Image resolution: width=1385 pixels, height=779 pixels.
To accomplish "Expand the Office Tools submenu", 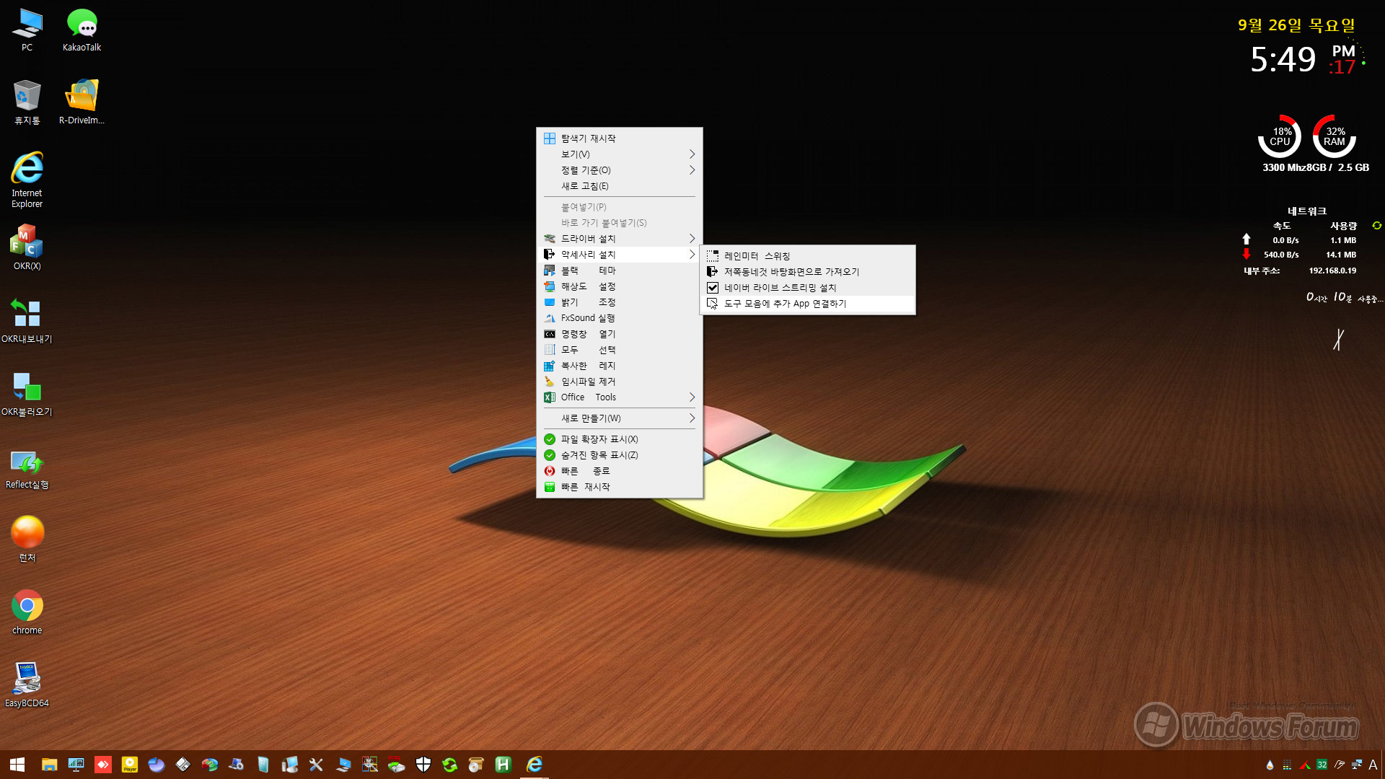I will [620, 397].
